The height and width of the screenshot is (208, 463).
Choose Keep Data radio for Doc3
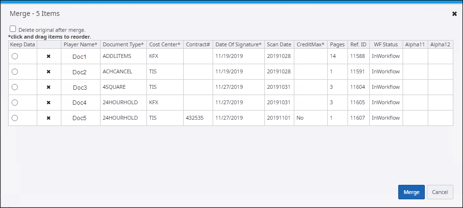click(15, 87)
